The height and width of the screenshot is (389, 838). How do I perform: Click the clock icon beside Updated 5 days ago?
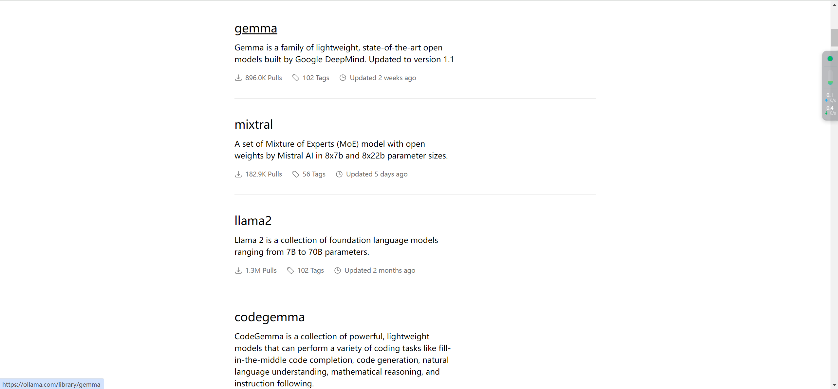pyautogui.click(x=339, y=174)
